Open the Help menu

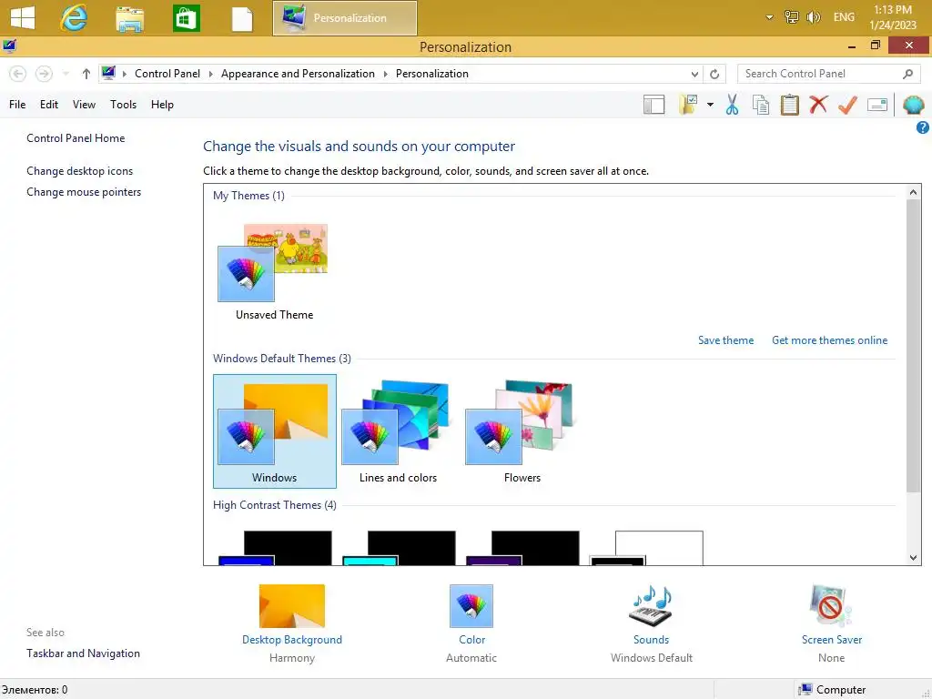(162, 105)
